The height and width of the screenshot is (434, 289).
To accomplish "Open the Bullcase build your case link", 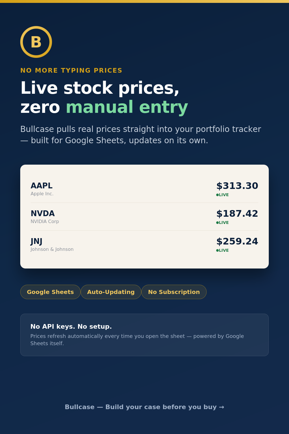I will click(144, 407).
